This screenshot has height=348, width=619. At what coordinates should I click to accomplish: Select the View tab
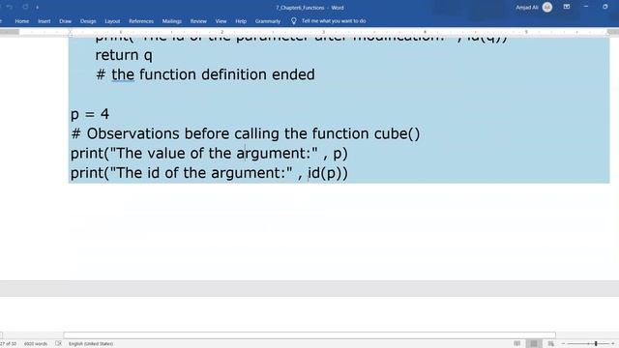[x=221, y=21]
